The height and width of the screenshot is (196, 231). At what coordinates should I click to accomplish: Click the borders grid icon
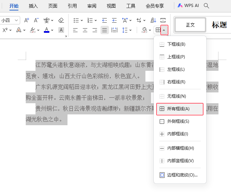158,30
